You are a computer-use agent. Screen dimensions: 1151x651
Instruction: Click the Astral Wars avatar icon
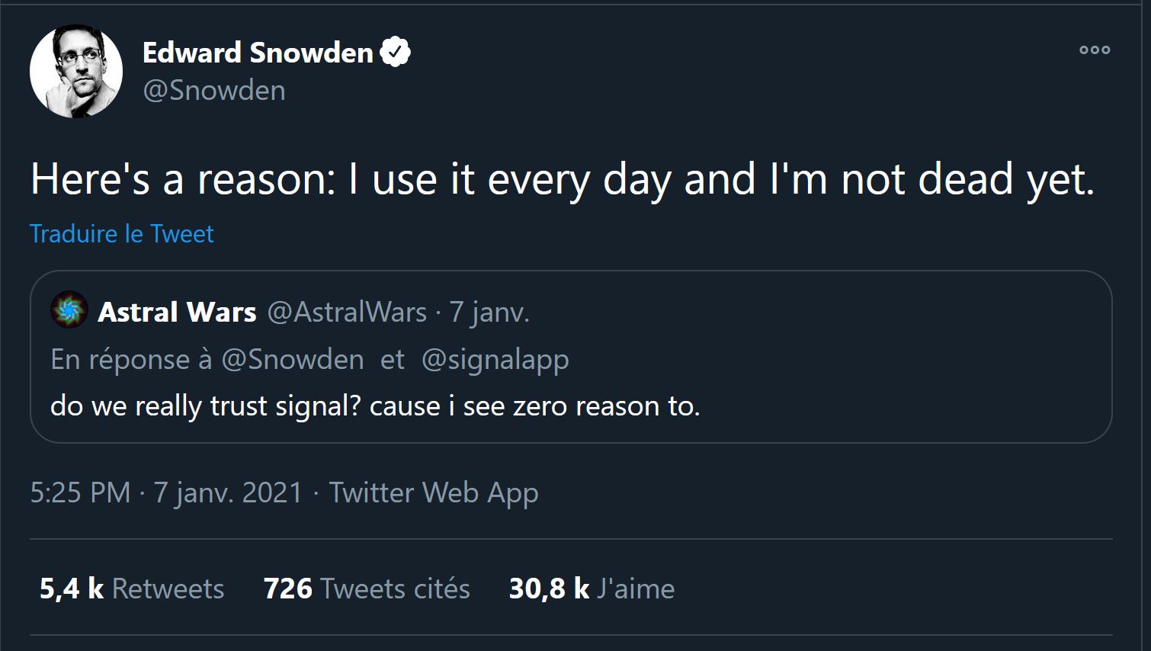[x=69, y=310]
